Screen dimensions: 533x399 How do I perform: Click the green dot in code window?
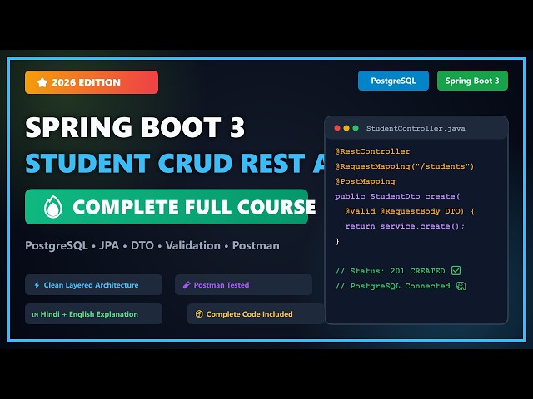click(x=356, y=128)
